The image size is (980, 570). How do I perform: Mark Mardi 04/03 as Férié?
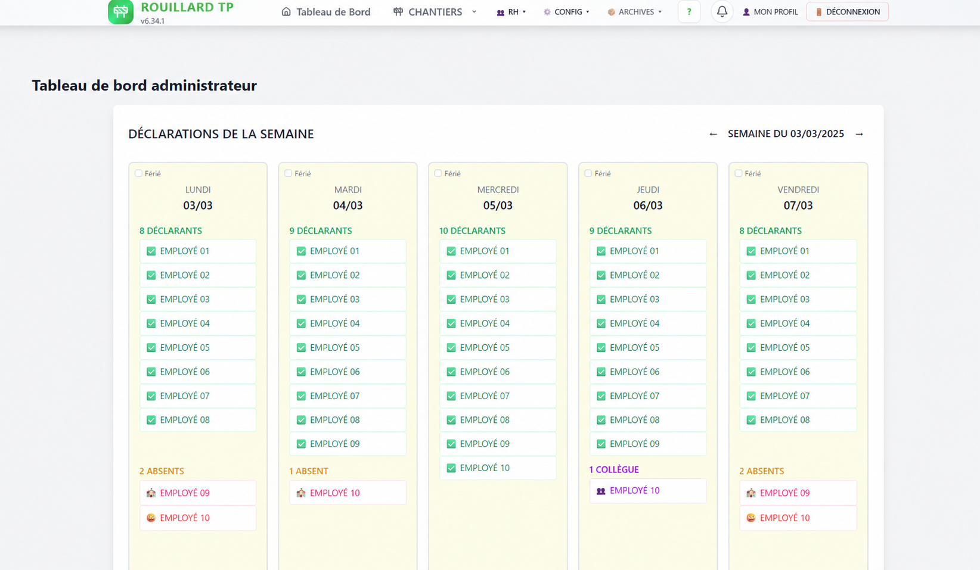tap(288, 173)
